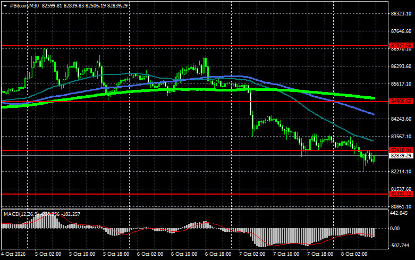The image size is (415, 260).
Task: Click the time axis label 7 Oct 02:00
Action: point(252,254)
